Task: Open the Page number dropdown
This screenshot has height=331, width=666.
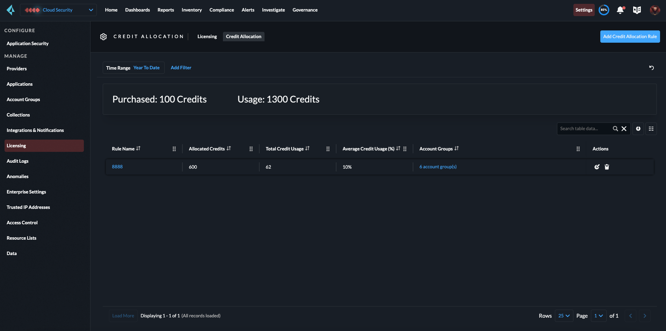Action: (x=598, y=316)
